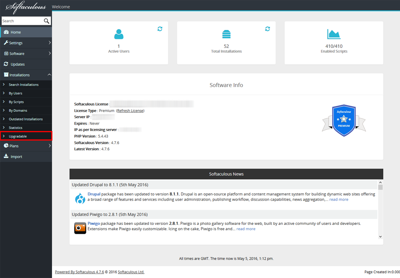Click the Softaculous Version 4.7.6 text
Screen dimensions: 400x278
(x=97, y=143)
